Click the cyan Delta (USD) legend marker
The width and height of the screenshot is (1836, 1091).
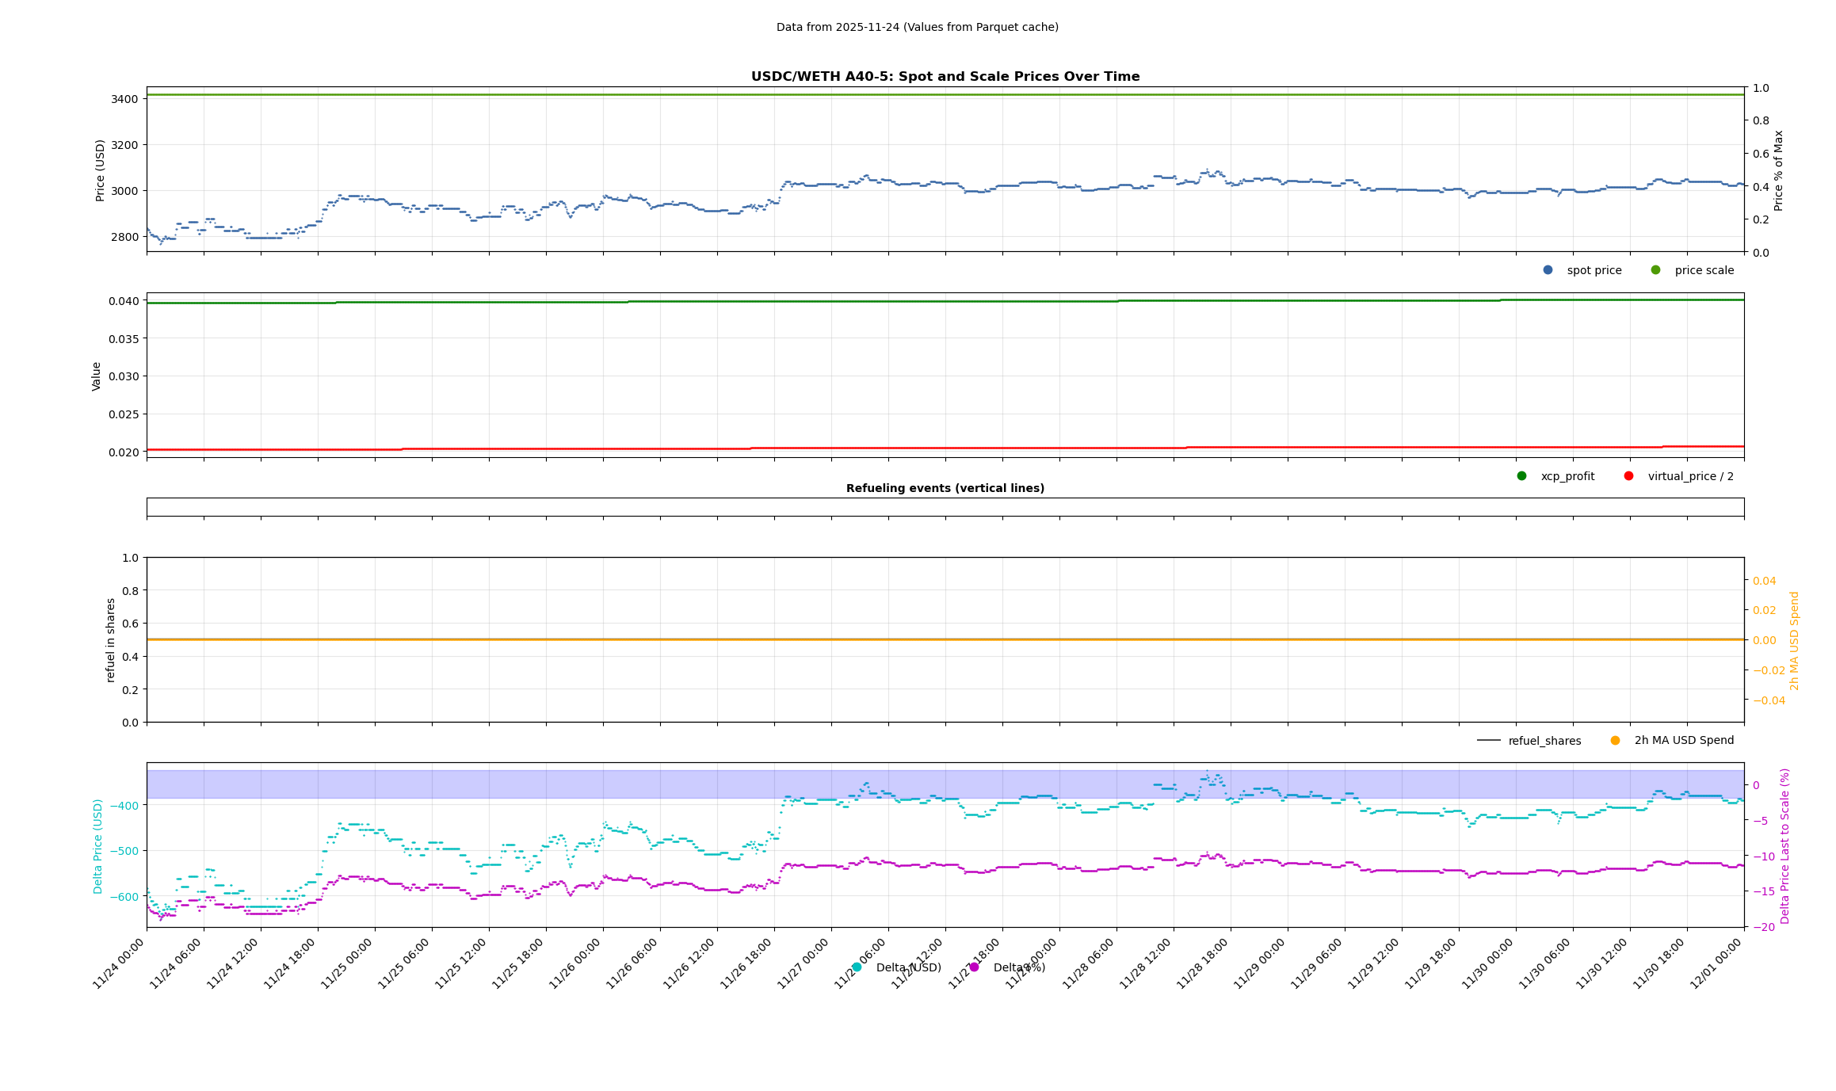coord(857,967)
